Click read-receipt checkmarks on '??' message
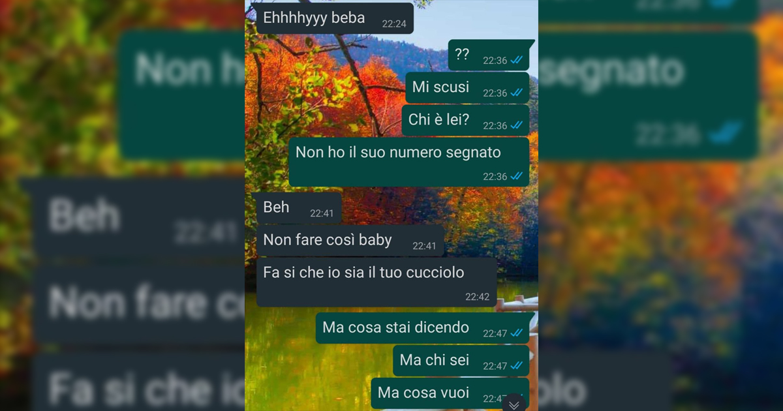 point(517,60)
